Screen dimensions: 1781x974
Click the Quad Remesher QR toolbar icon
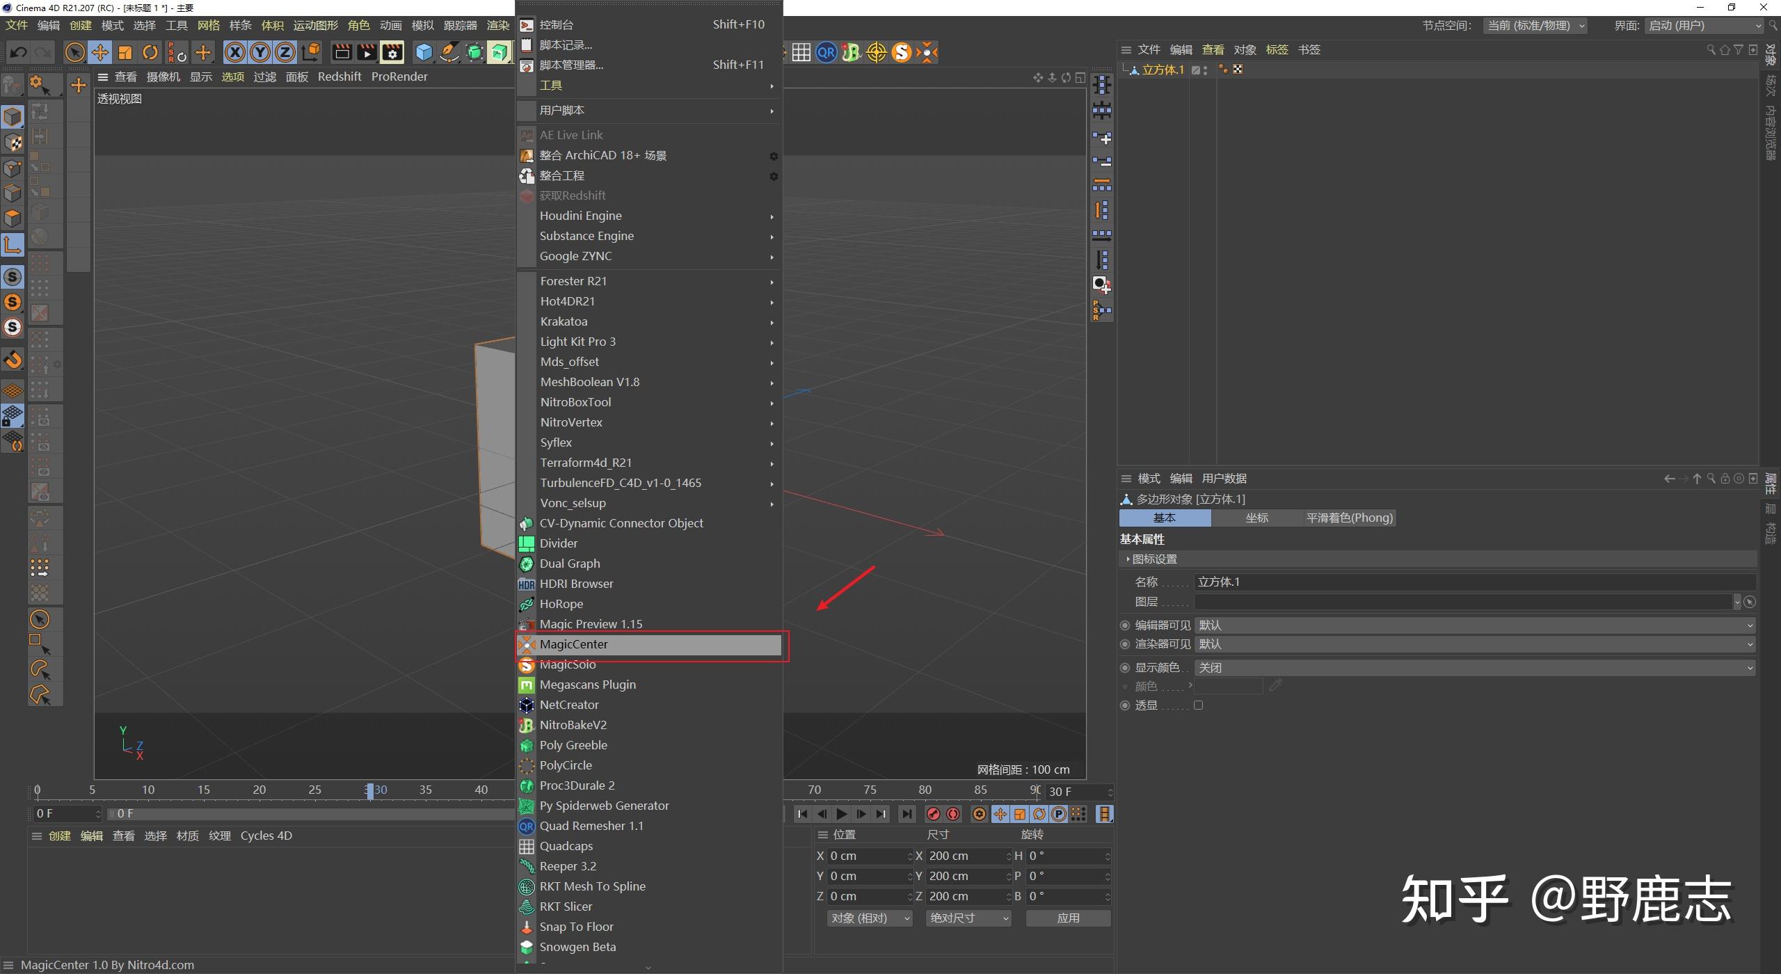(x=826, y=52)
